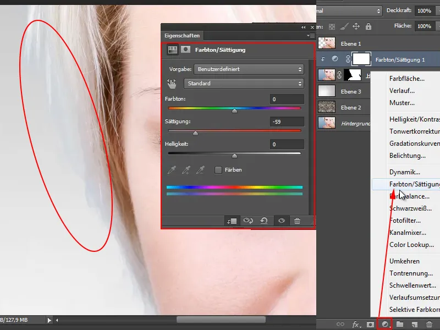This screenshot has width=440, height=330.
Task: Click the clip-to-layer icon in Eigenschaften footer
Action: click(x=232, y=221)
